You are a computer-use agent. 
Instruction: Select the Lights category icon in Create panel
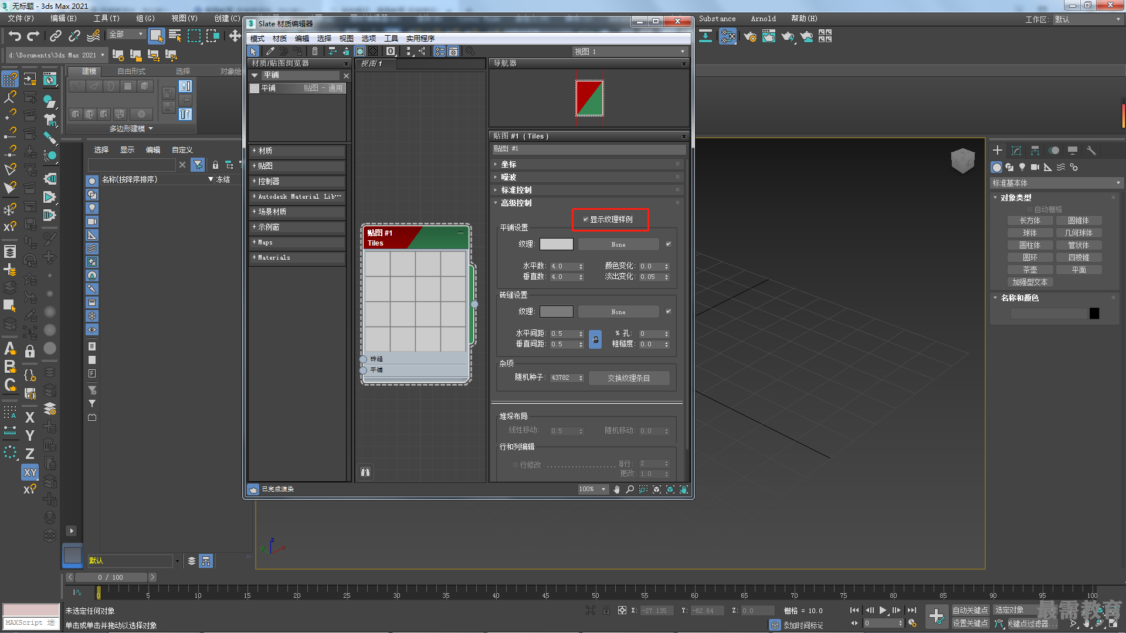click(x=1022, y=167)
